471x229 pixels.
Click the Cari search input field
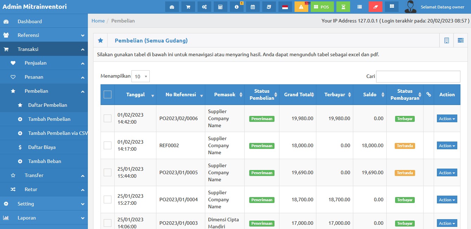coord(418,77)
